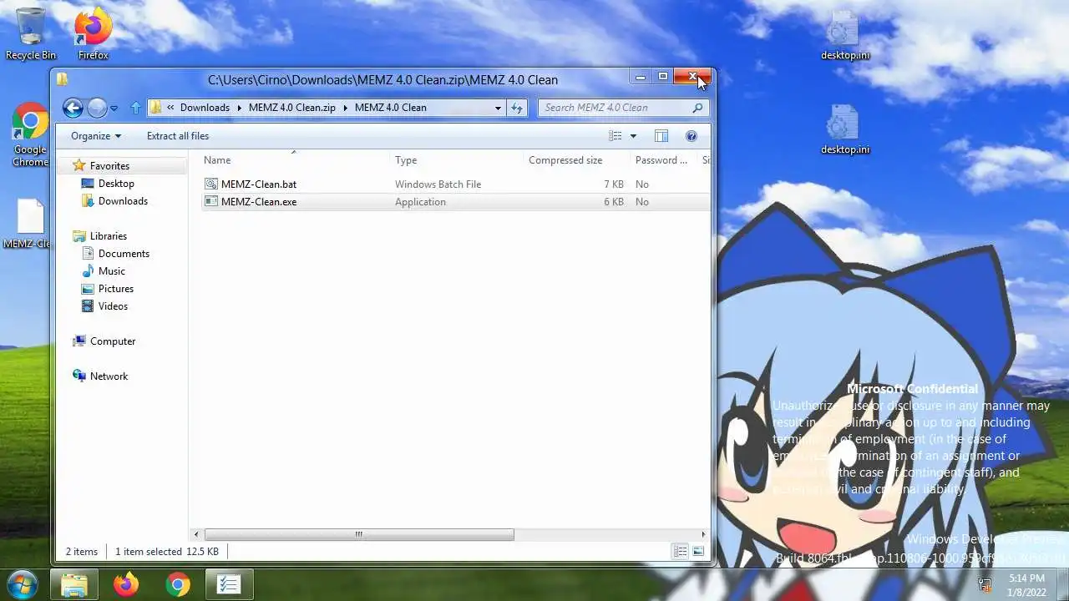Open Downloads under Favorites
The height and width of the screenshot is (601, 1069).
click(123, 201)
